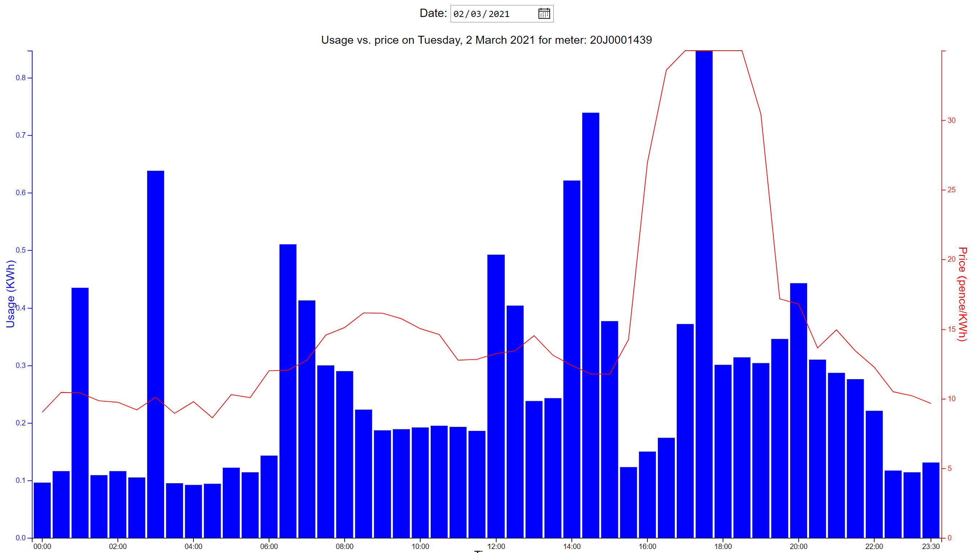Click the year 2021 in date input
Image resolution: width=975 pixels, height=553 pixels.
pos(498,14)
